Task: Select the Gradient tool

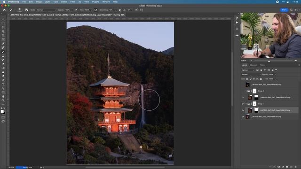Action: (x=3, y=68)
